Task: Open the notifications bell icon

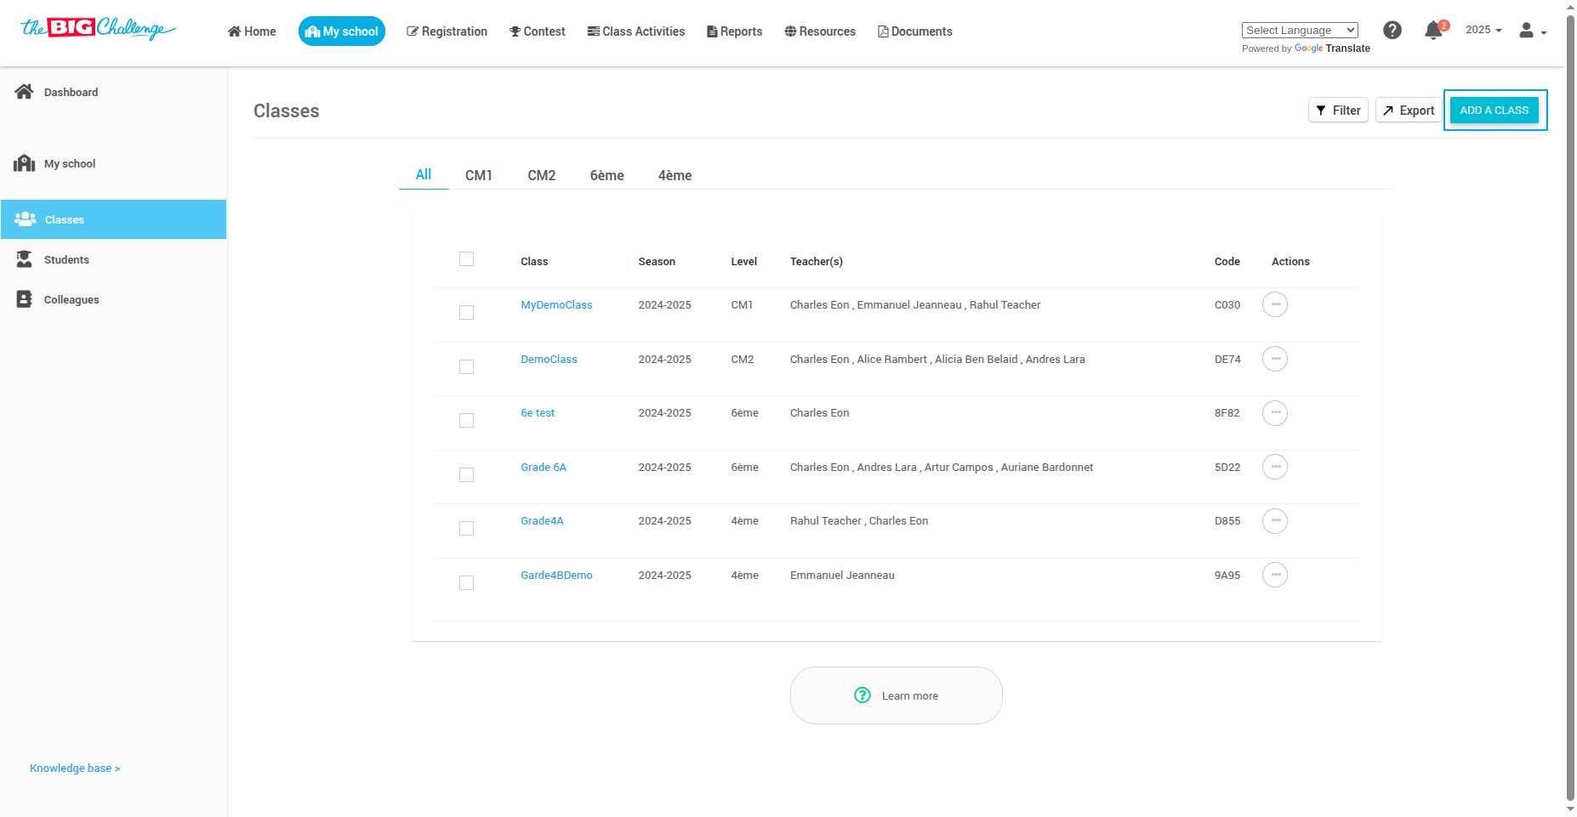Action: (x=1433, y=30)
